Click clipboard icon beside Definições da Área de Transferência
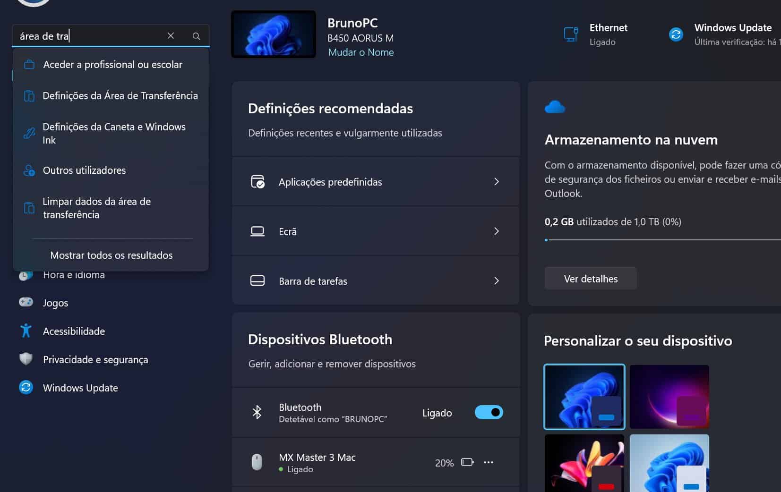 (29, 96)
